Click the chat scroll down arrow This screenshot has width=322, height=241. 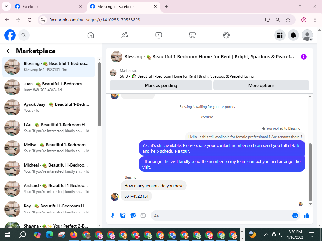point(310,204)
